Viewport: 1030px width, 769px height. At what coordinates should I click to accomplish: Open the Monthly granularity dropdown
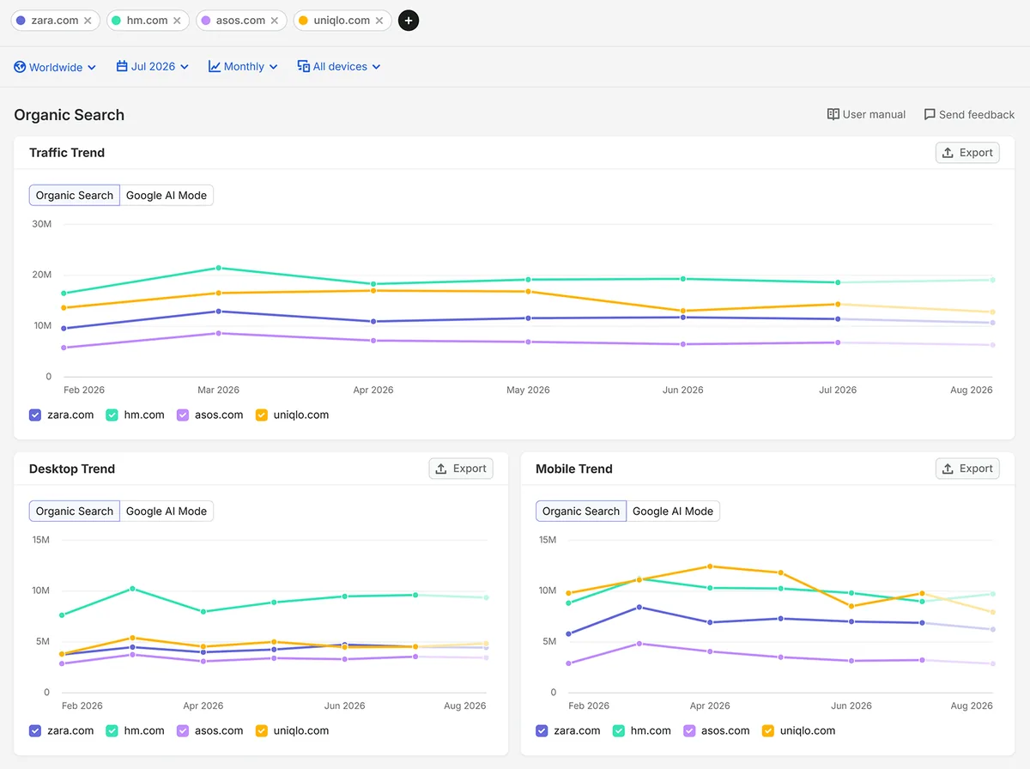pyautogui.click(x=243, y=66)
